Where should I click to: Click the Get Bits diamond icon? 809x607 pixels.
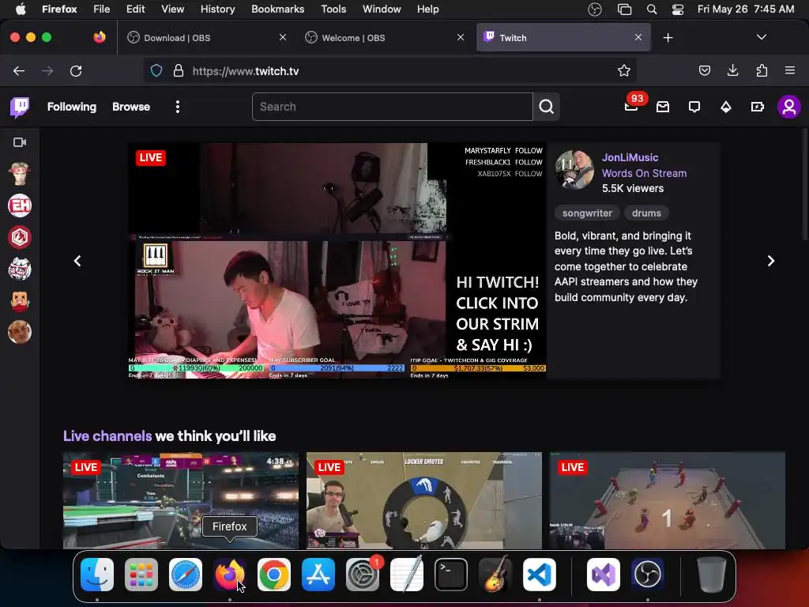(x=726, y=107)
